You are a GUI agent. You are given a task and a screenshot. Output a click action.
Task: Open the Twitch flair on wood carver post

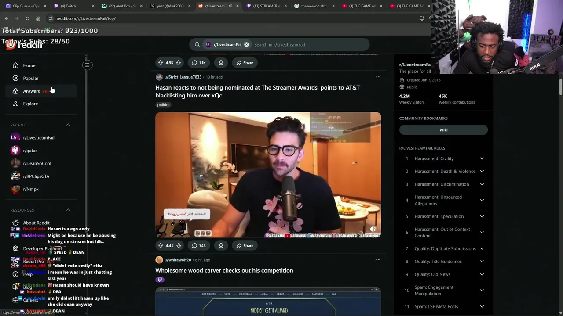[x=160, y=280]
